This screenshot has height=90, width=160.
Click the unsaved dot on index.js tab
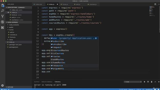(x=57, y=4)
